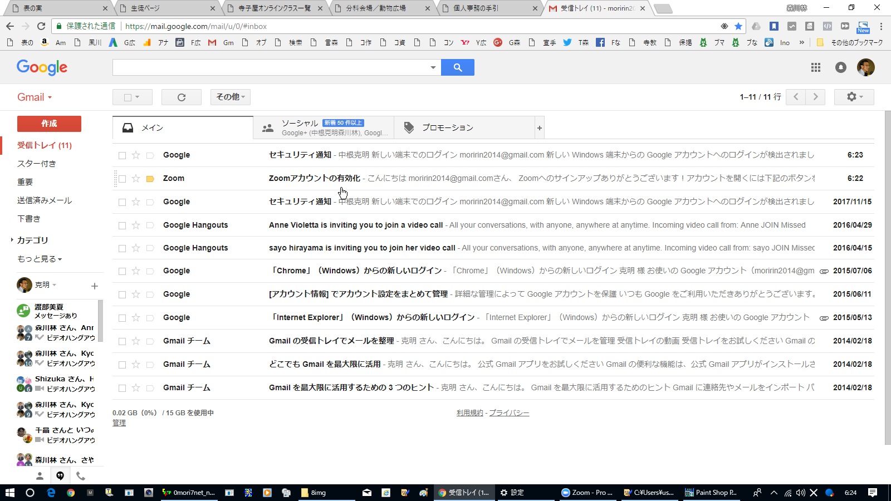Open スター付き folder
Image resolution: width=891 pixels, height=501 pixels.
point(37,164)
